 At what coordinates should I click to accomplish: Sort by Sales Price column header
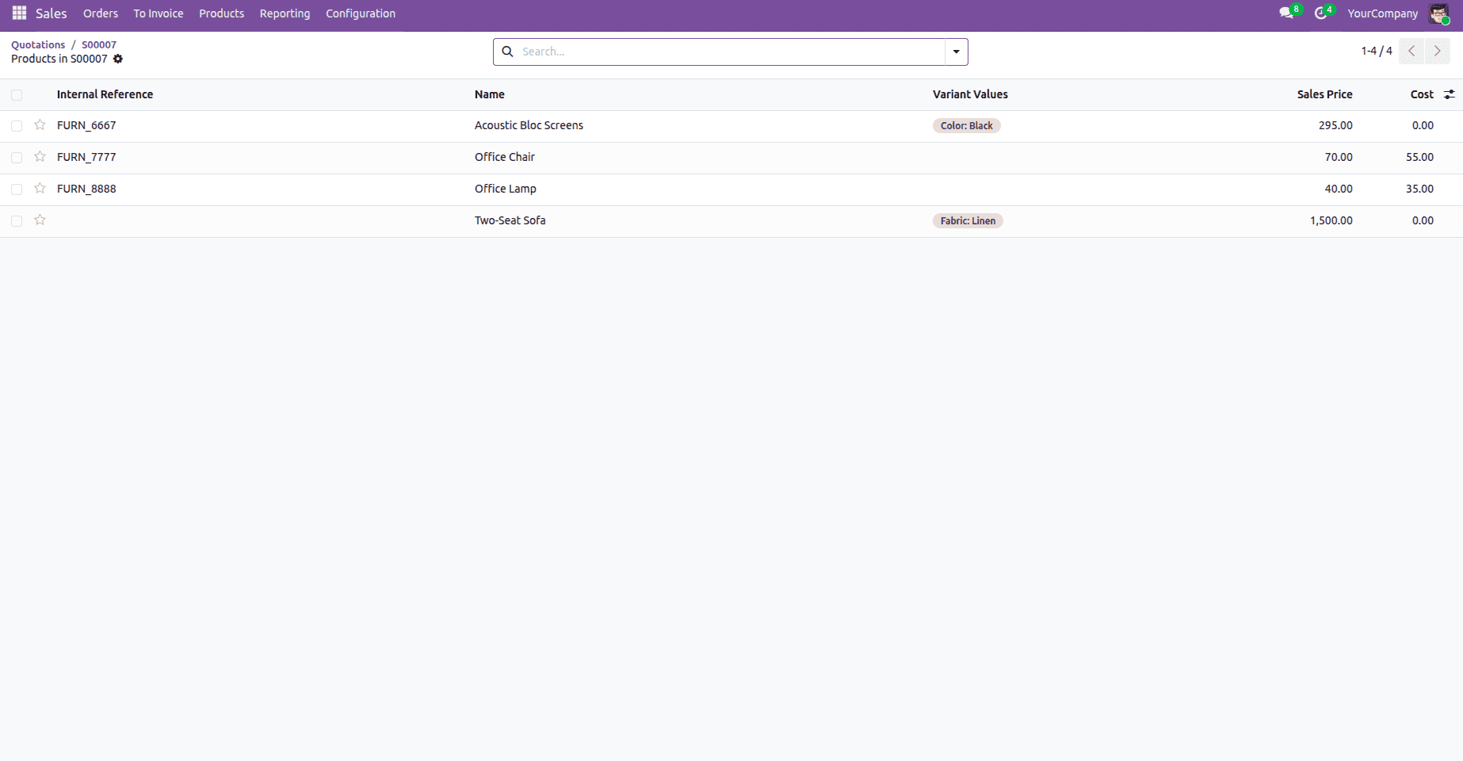click(1325, 94)
